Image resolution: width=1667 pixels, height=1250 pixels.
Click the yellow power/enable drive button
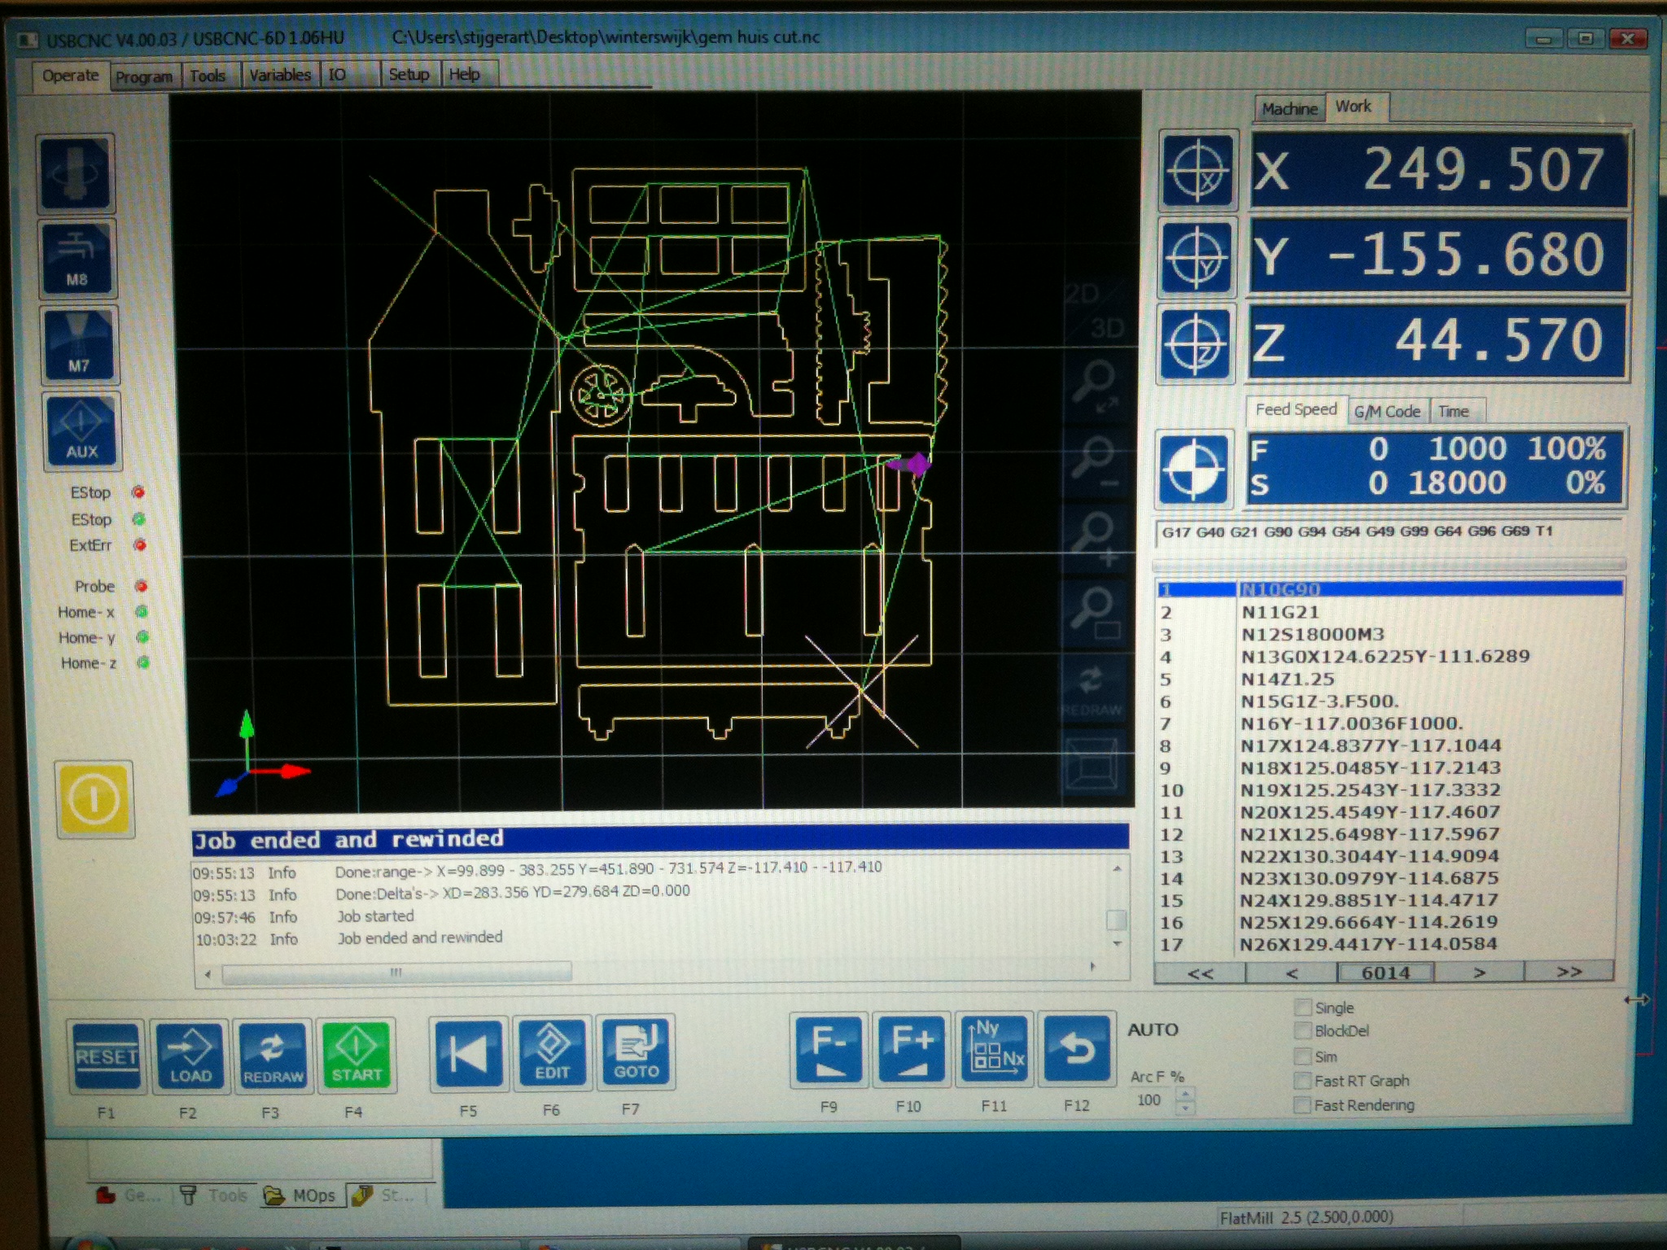pyautogui.click(x=94, y=799)
